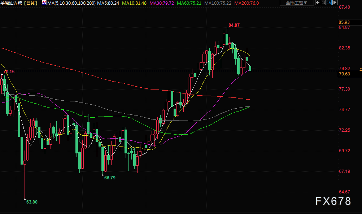Click the small orange arrow beside 79.82
362x214 pixels.
[361, 69]
